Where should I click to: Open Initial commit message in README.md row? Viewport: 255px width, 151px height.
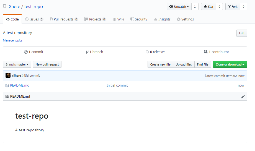pyautogui.click(x=117, y=85)
